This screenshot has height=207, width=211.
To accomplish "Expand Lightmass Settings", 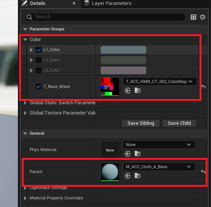I will point(25,188).
